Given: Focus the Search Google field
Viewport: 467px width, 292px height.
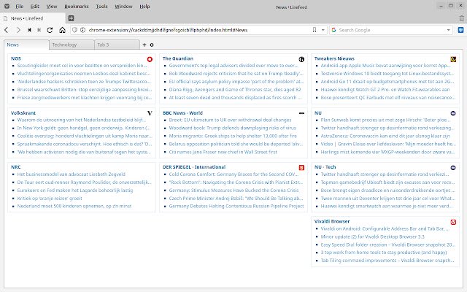Looking at the screenshot, I should [x=391, y=30].
